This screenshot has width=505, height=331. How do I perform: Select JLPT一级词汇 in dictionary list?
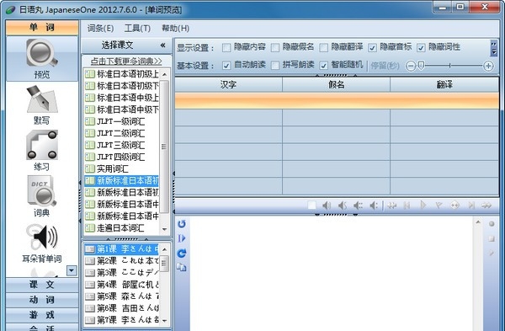(121, 121)
